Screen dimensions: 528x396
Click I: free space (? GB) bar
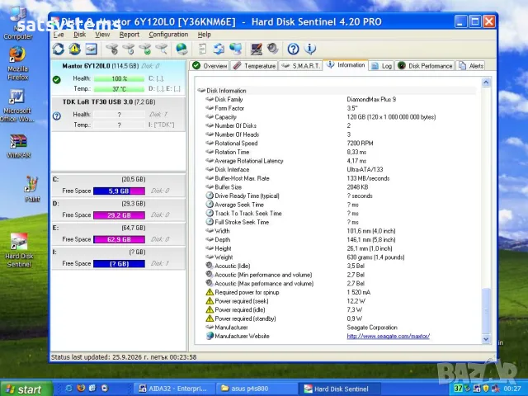pos(119,264)
